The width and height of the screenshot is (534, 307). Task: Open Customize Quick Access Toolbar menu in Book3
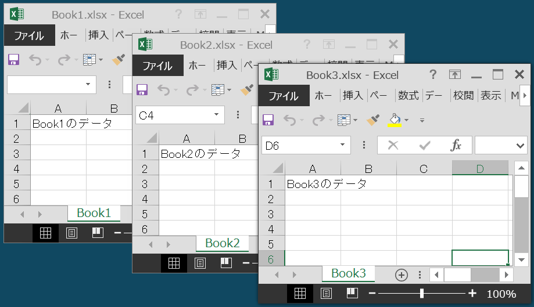point(422,120)
